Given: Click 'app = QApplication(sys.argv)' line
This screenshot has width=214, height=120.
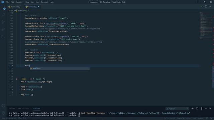Looking at the screenshot, I should point(36,82).
